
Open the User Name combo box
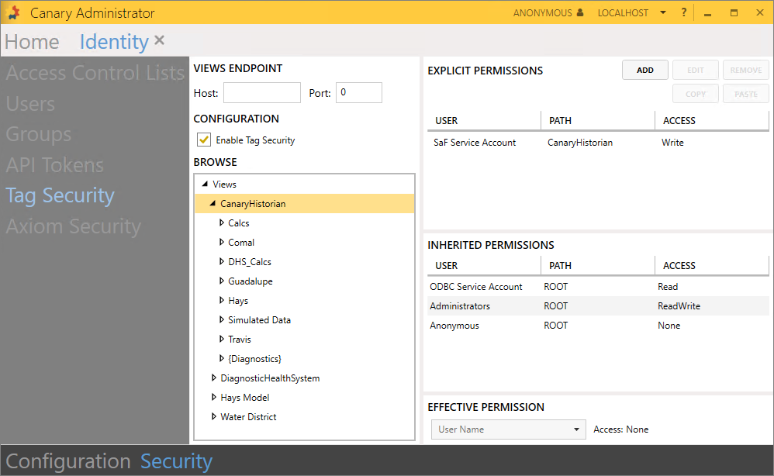click(509, 429)
